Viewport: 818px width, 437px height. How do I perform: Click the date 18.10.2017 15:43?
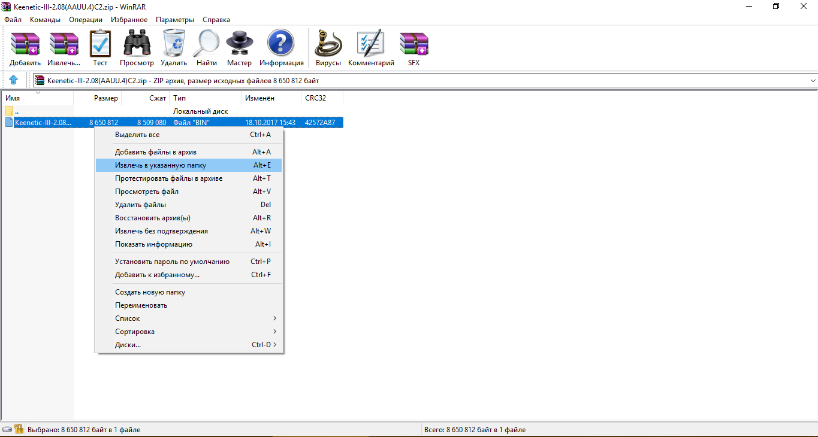pyautogui.click(x=270, y=123)
